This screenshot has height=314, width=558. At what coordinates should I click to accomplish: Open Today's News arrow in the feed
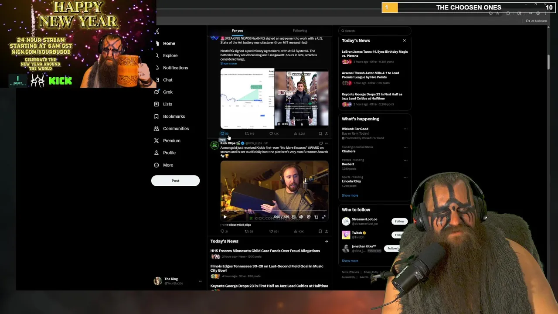326,241
